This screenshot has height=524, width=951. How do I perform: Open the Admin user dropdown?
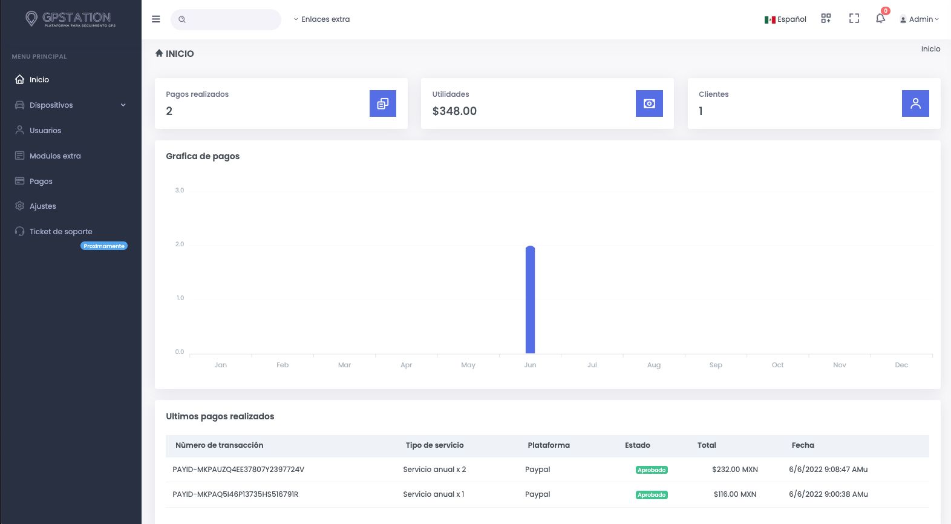(x=920, y=19)
